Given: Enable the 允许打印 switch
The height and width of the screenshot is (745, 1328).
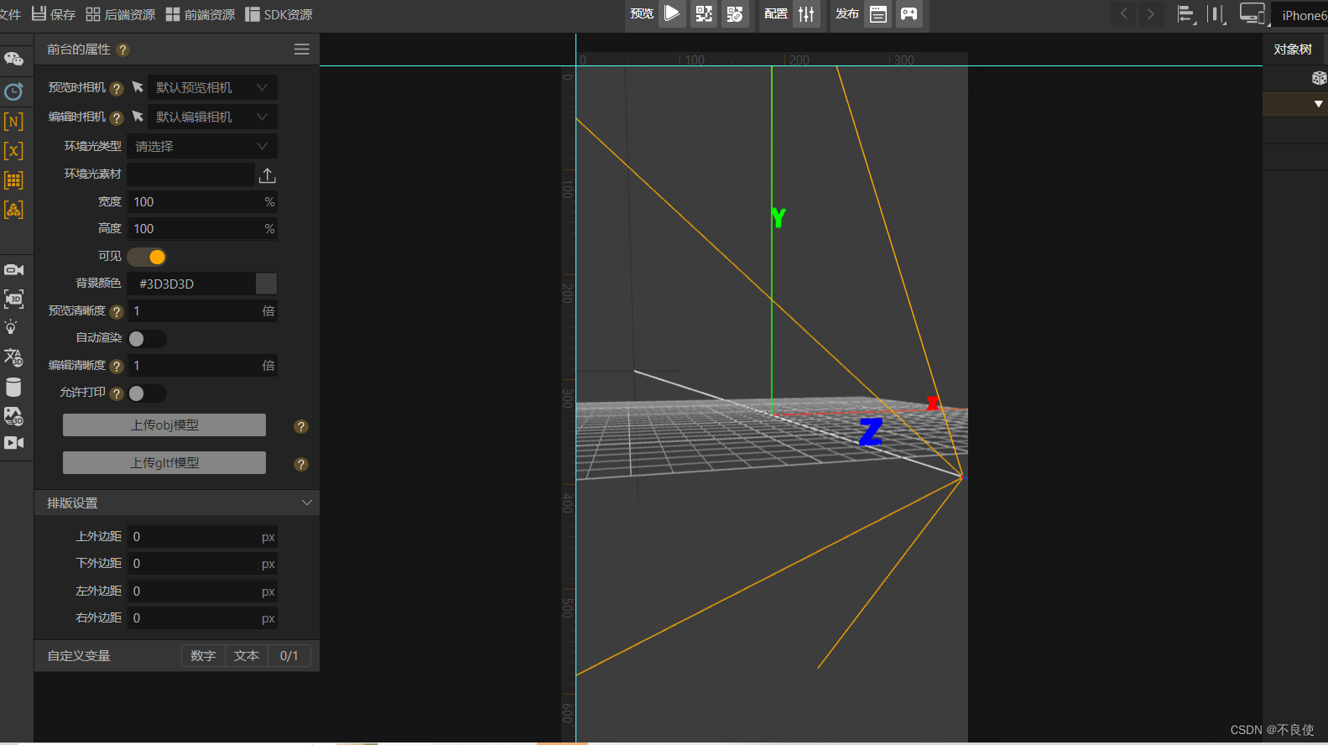Looking at the screenshot, I should coord(148,393).
